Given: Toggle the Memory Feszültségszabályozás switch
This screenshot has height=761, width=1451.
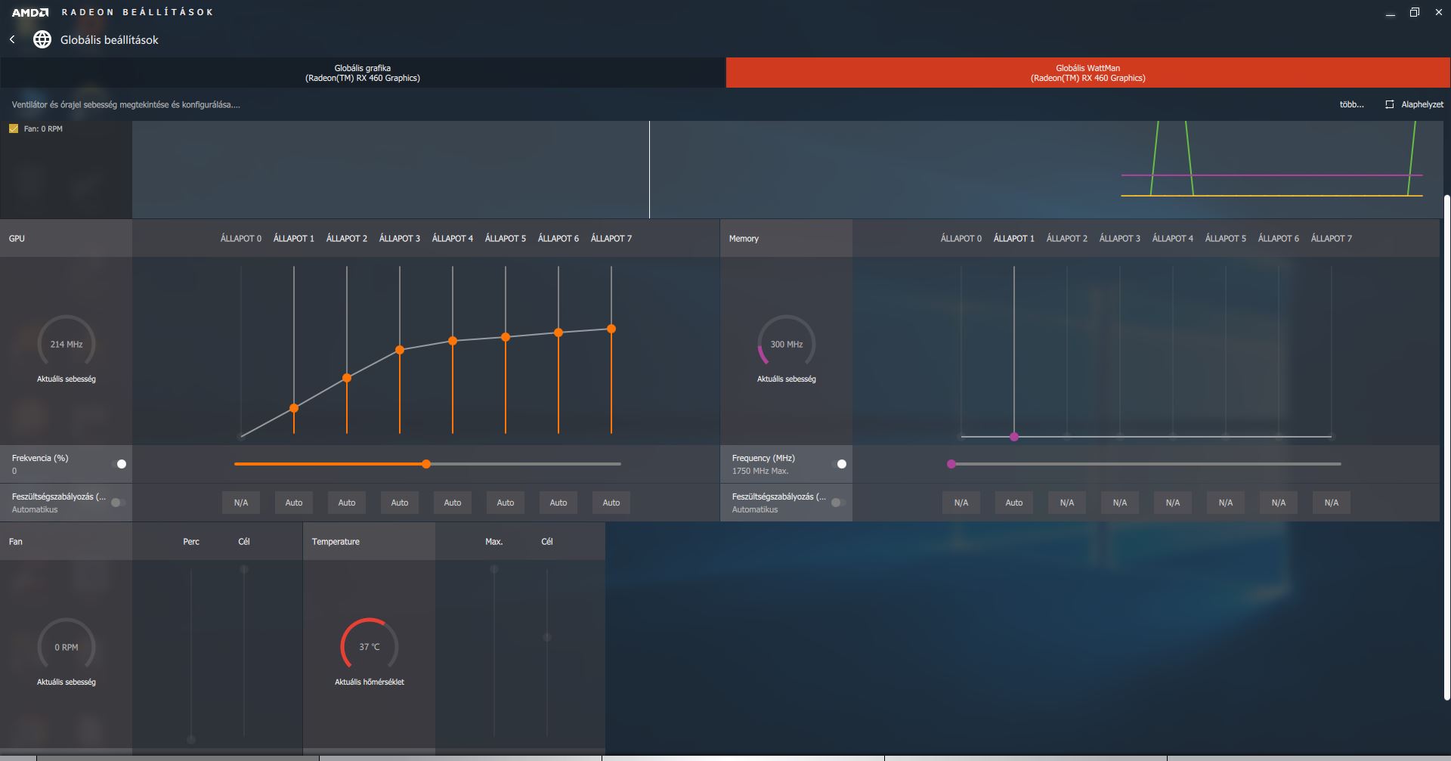Looking at the screenshot, I should (839, 503).
